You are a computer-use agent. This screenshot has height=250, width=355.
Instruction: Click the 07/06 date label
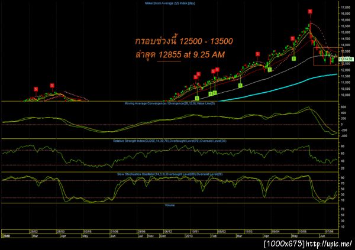[x=330, y=232]
